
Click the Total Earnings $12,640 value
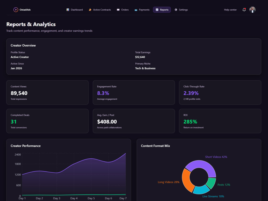(140, 57)
